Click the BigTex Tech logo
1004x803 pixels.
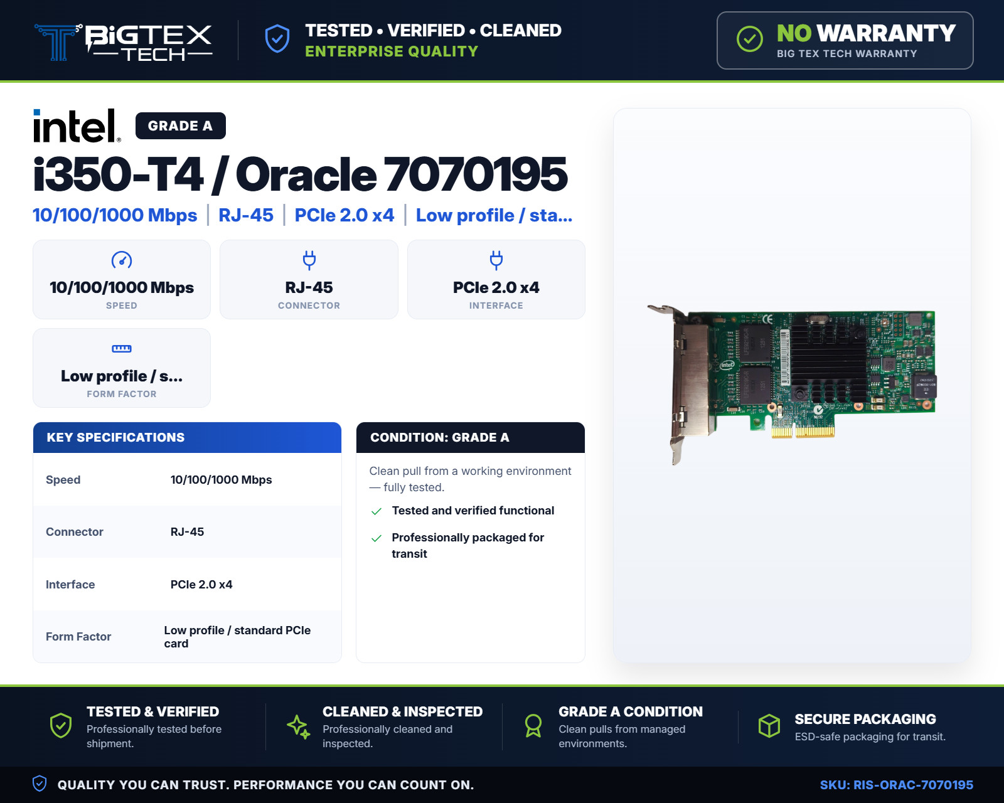[x=124, y=42]
